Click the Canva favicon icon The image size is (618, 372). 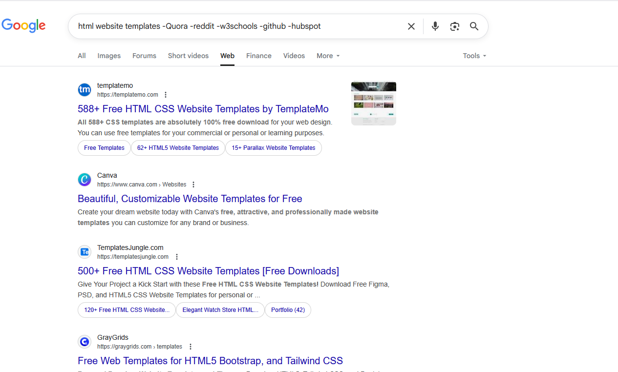coord(85,180)
